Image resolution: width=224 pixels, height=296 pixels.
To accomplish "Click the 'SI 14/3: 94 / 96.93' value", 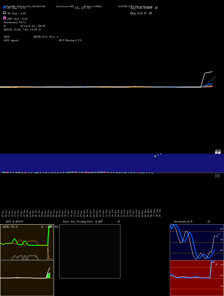I will click(33, 26).
